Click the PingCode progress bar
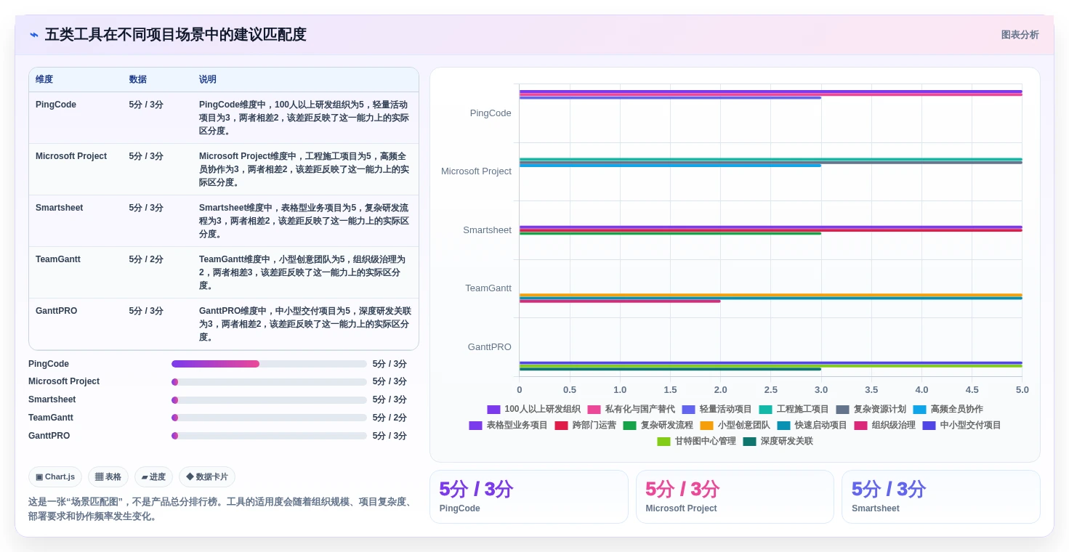The width and height of the screenshot is (1069, 552). coord(269,364)
